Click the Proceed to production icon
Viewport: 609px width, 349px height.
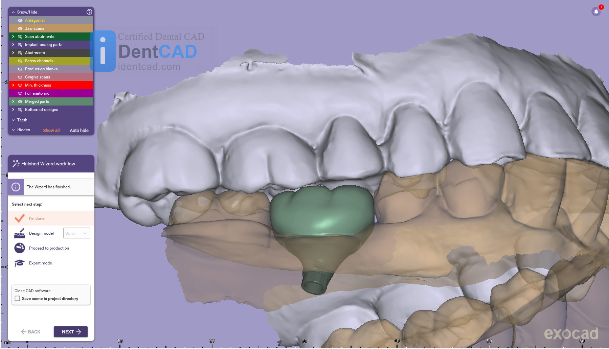click(20, 248)
